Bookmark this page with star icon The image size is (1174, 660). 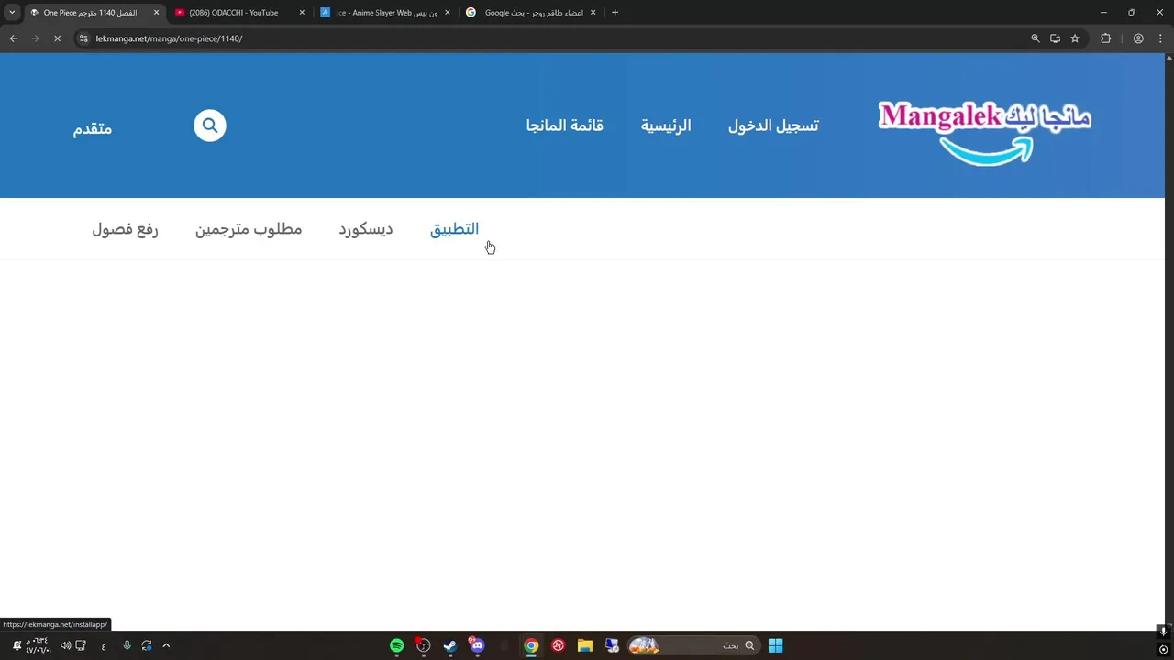pos(1075,38)
